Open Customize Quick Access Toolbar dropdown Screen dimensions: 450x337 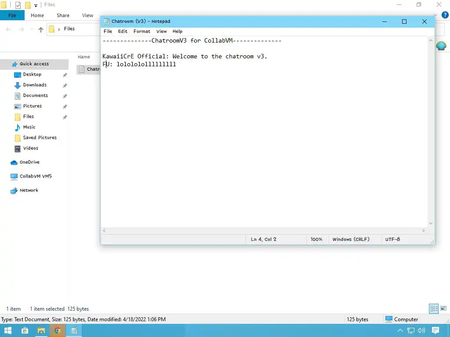(36, 5)
